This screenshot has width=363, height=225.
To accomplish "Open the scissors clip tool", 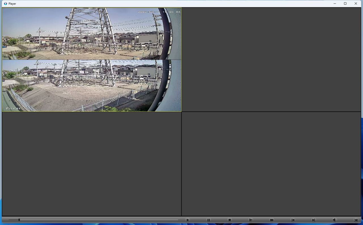I will pos(356,220).
